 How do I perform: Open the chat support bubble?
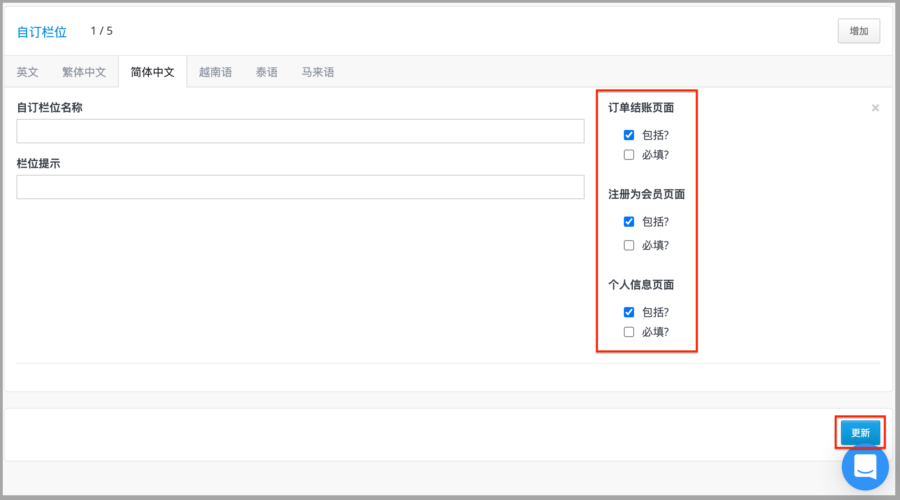[865, 467]
